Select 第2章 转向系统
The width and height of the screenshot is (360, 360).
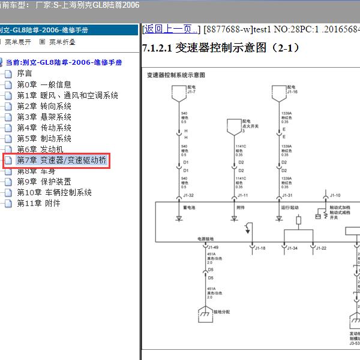[44, 106]
